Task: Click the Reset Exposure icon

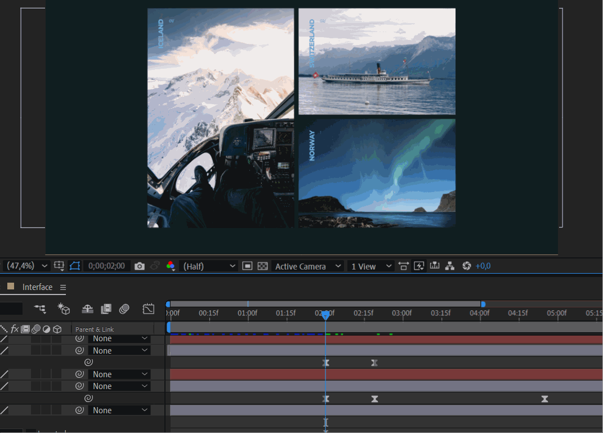Action: (x=466, y=266)
